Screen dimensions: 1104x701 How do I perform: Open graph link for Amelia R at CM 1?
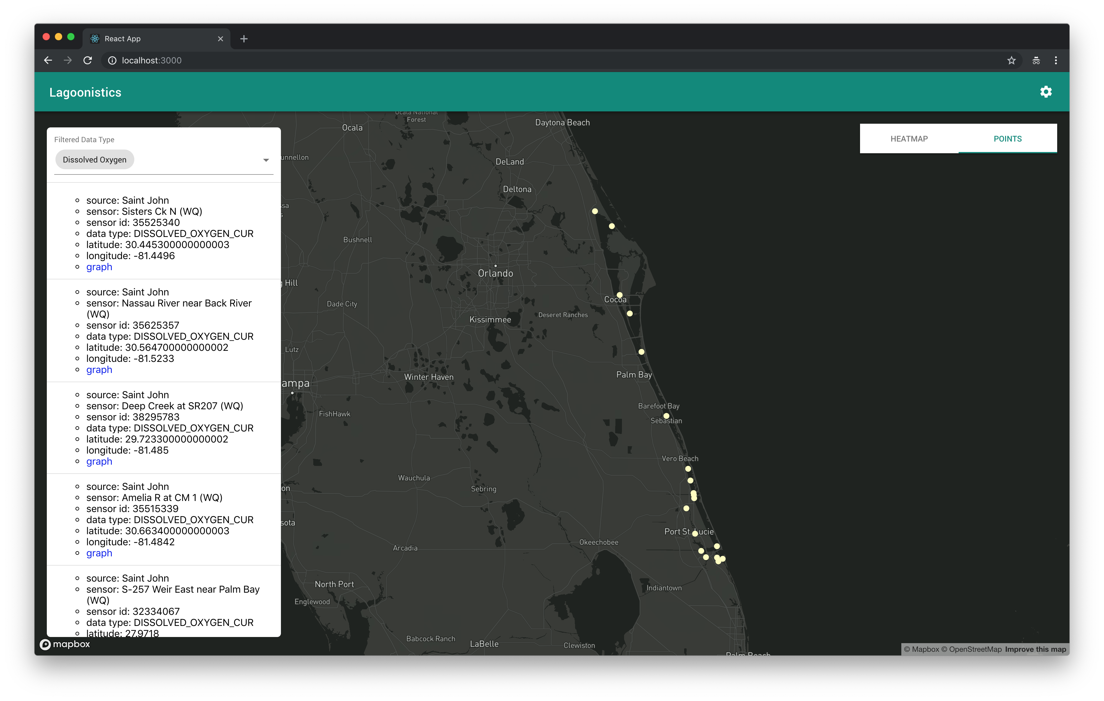[x=99, y=553]
